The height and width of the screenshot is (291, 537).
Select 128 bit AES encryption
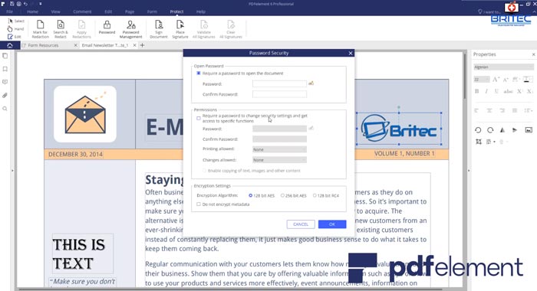pyautogui.click(x=250, y=195)
